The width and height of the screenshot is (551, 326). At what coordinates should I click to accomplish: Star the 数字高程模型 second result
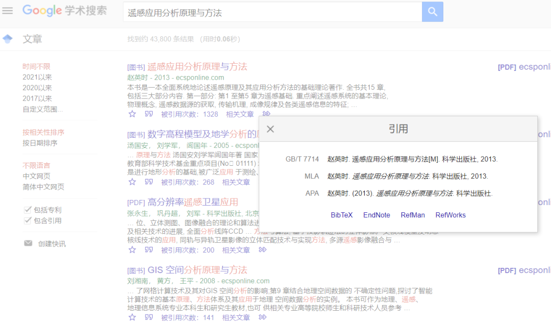132,182
